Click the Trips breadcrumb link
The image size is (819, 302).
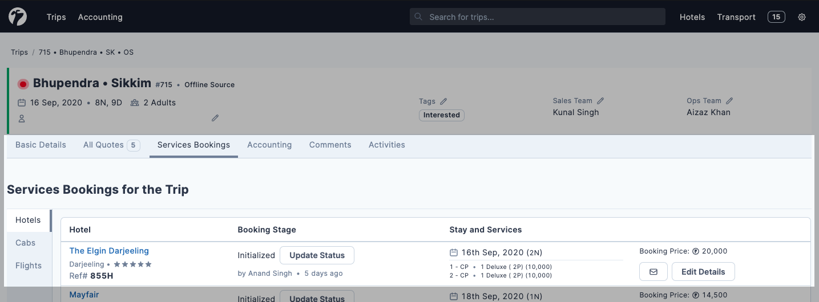coord(19,52)
